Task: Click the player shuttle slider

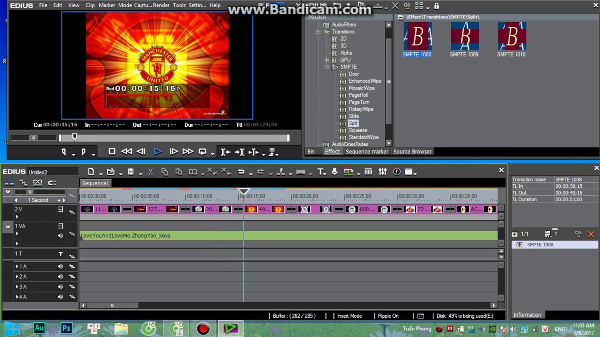Action: click(x=33, y=138)
